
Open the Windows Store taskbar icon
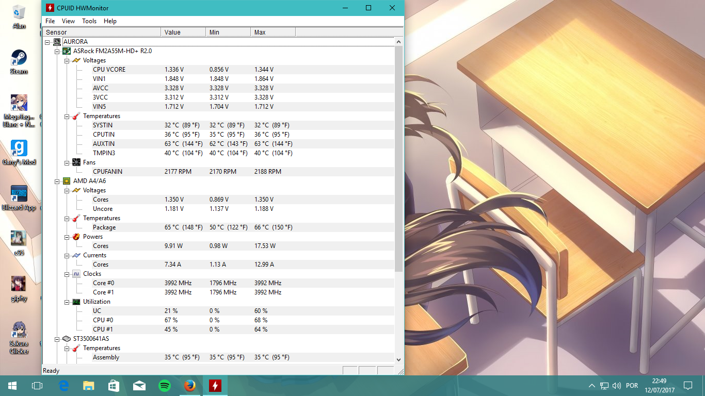click(x=114, y=386)
